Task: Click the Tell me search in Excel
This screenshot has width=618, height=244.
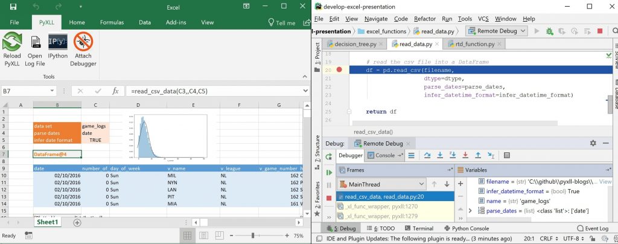Action: [282, 22]
